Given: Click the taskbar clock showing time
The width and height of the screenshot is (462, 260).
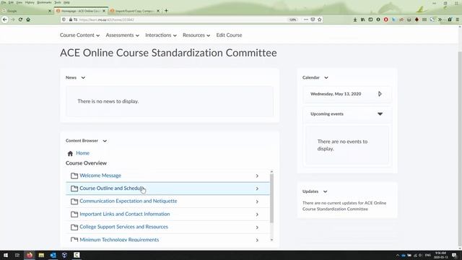Looking at the screenshot, I should point(440,255).
